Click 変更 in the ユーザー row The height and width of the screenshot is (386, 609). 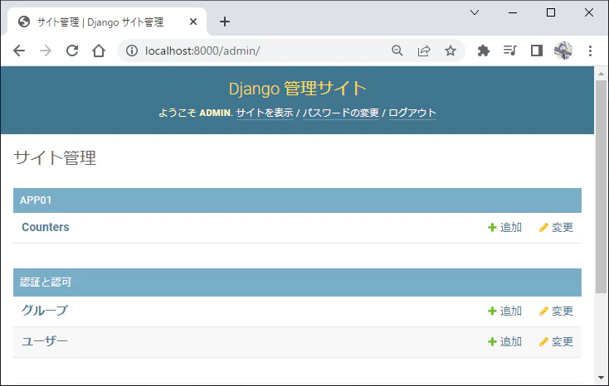556,342
